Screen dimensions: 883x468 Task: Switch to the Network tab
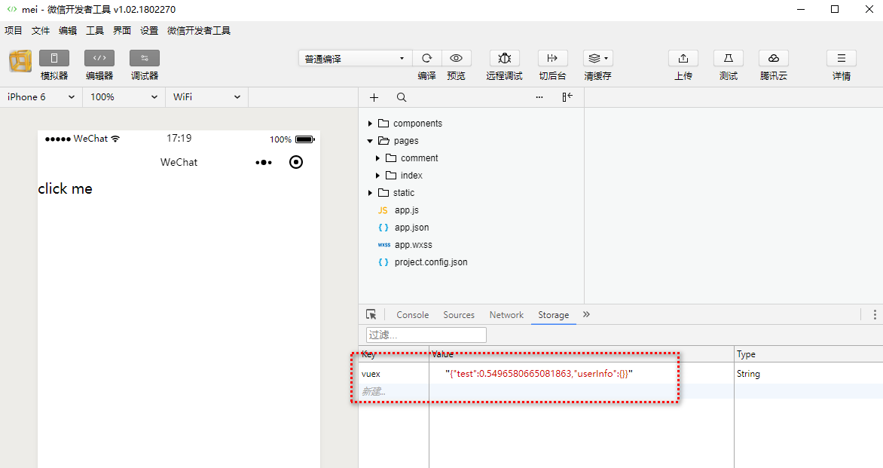[x=506, y=315]
